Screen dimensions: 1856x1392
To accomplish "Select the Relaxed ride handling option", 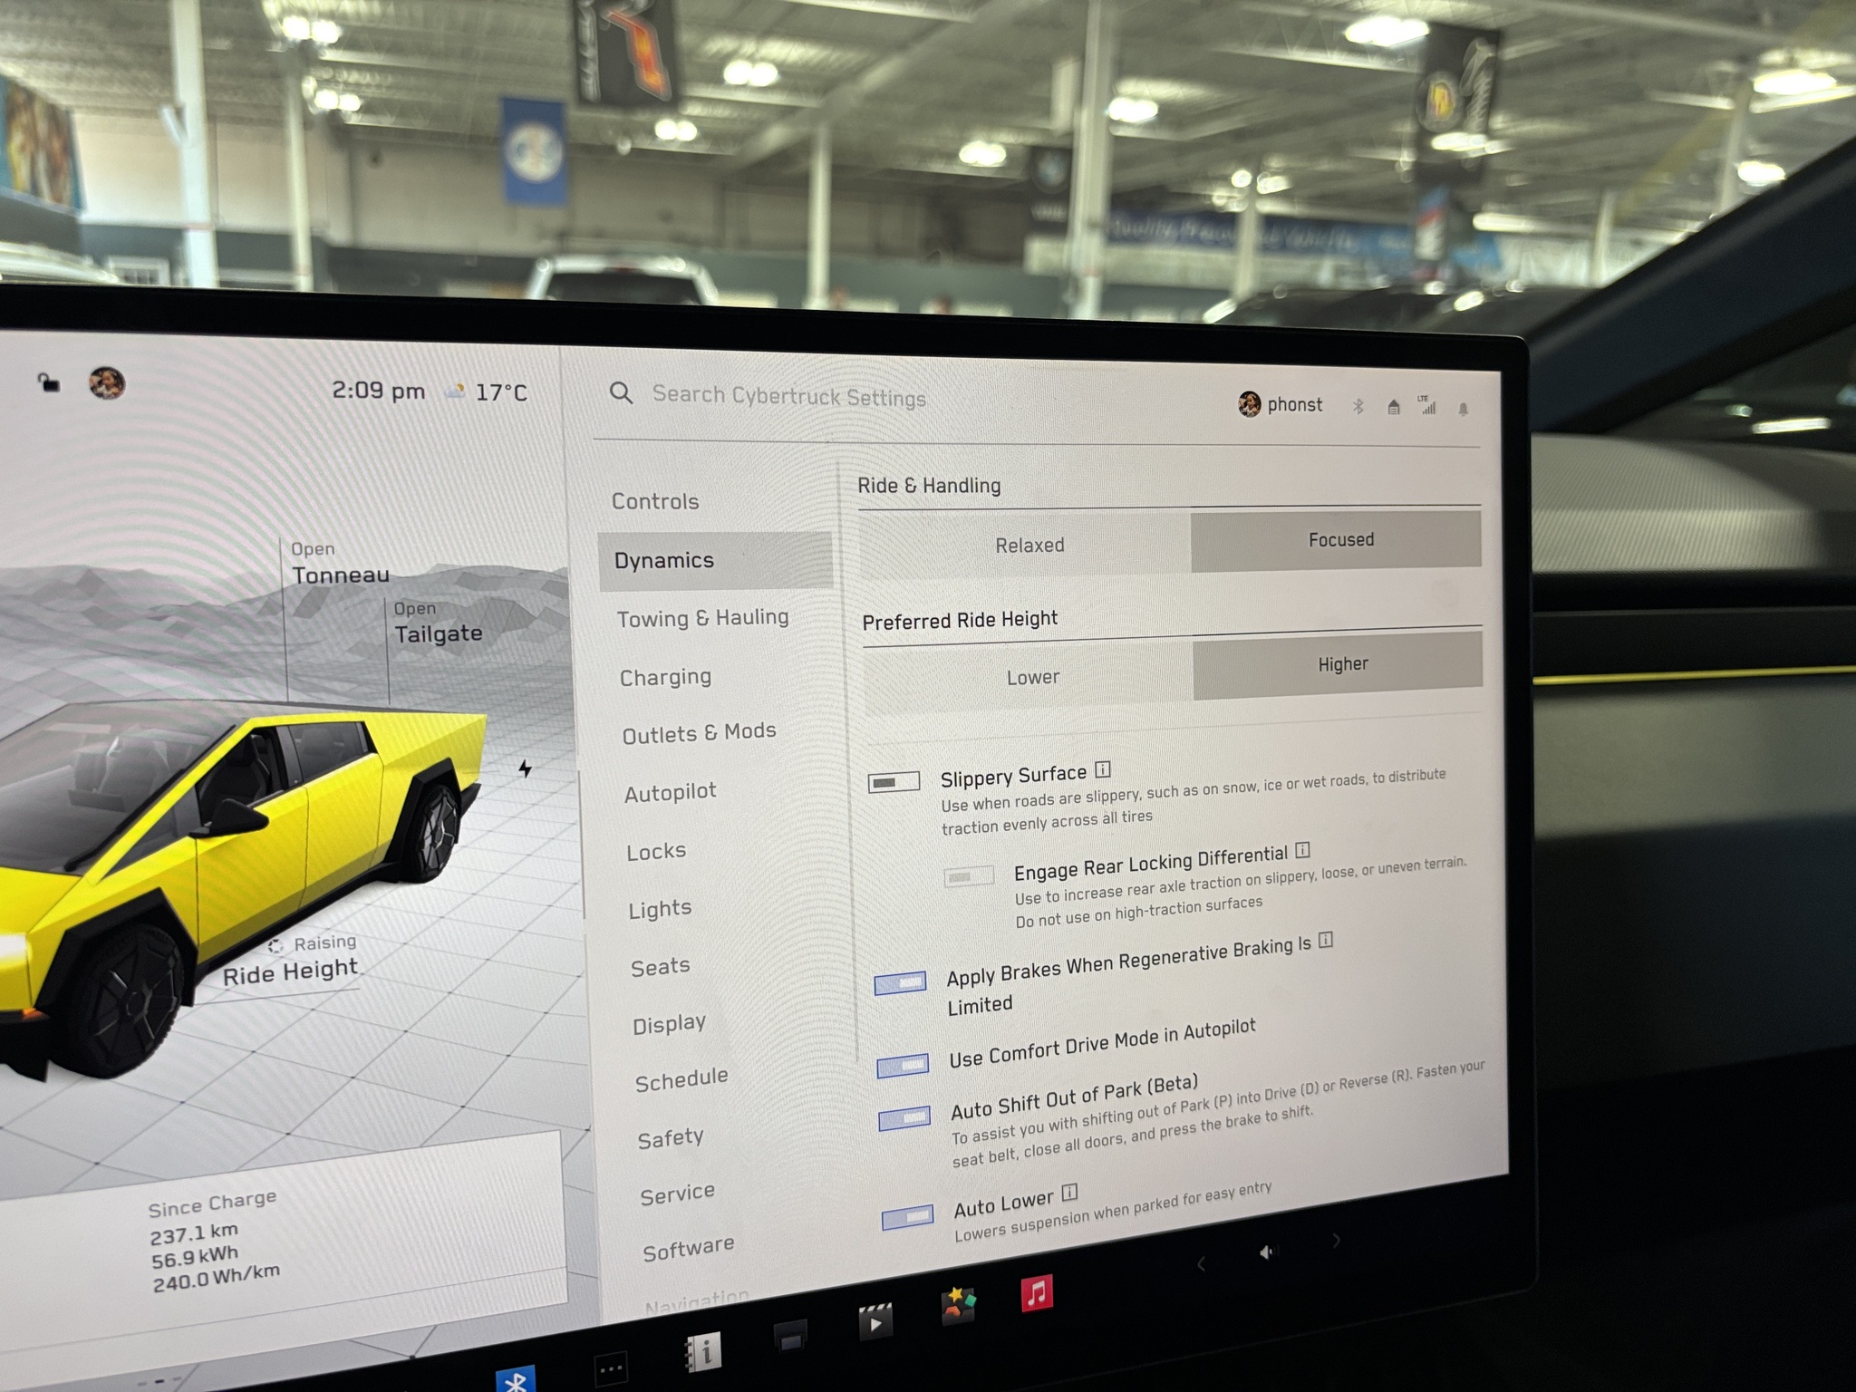I will pos(1029,546).
